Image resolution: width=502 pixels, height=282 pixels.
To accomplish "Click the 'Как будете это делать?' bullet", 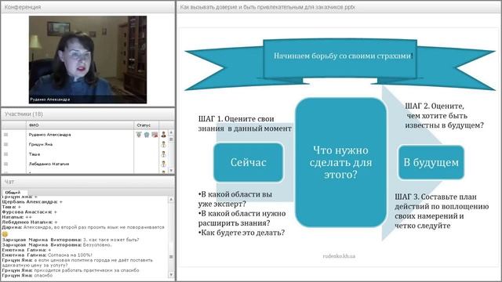I will click(242, 233).
